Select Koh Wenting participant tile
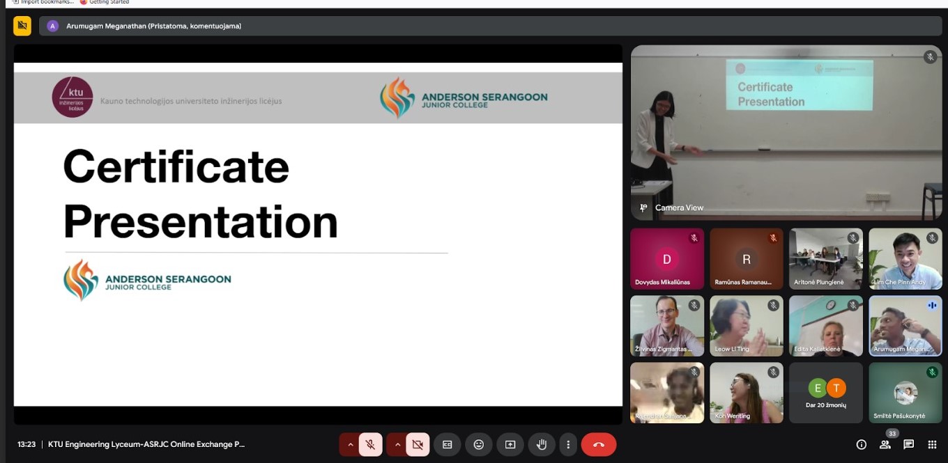 (x=747, y=393)
